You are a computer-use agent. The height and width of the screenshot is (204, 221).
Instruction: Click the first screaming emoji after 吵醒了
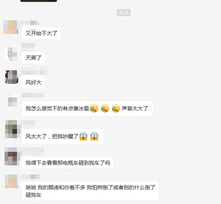pos(83,136)
